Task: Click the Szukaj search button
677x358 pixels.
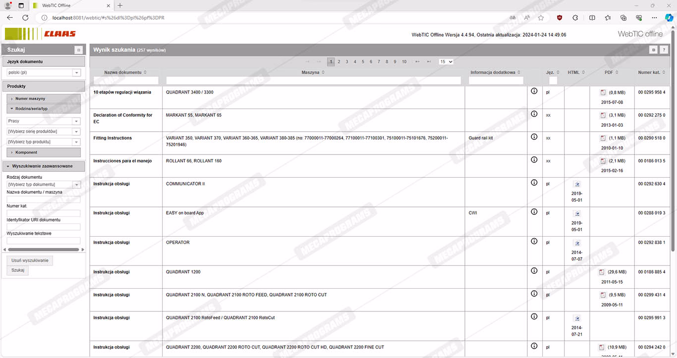Action: [x=18, y=270]
